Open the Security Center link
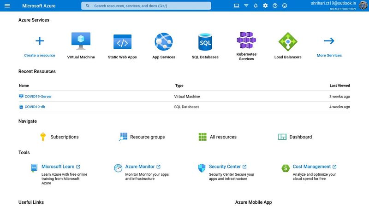This screenshot has width=369, height=207. click(225, 167)
